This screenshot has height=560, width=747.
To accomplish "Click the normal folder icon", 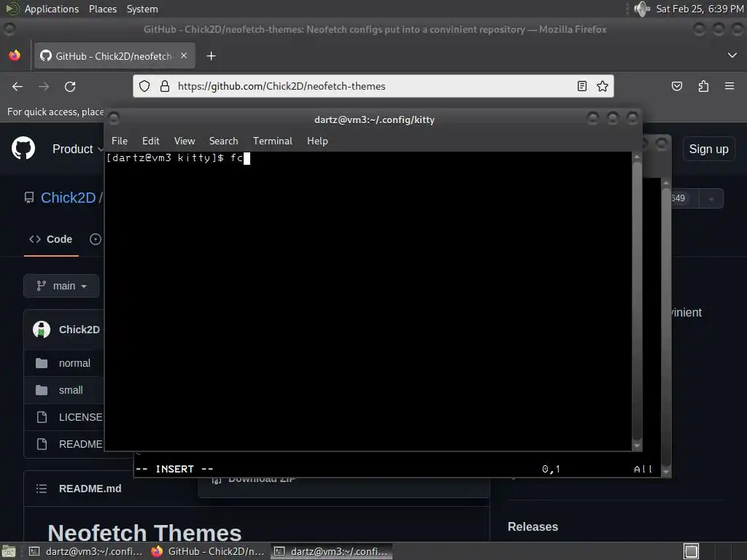I will click(42, 363).
